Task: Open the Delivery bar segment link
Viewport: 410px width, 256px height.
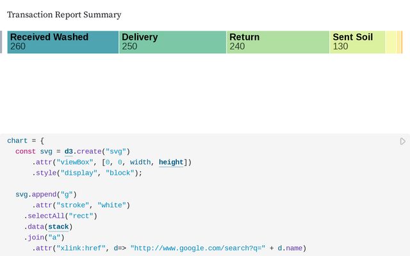Action: pyautogui.click(x=172, y=42)
